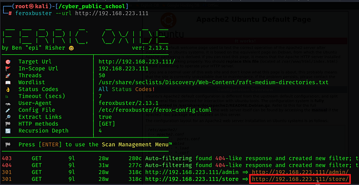Click the rocket emoji beside Threads

[x=8, y=76]
